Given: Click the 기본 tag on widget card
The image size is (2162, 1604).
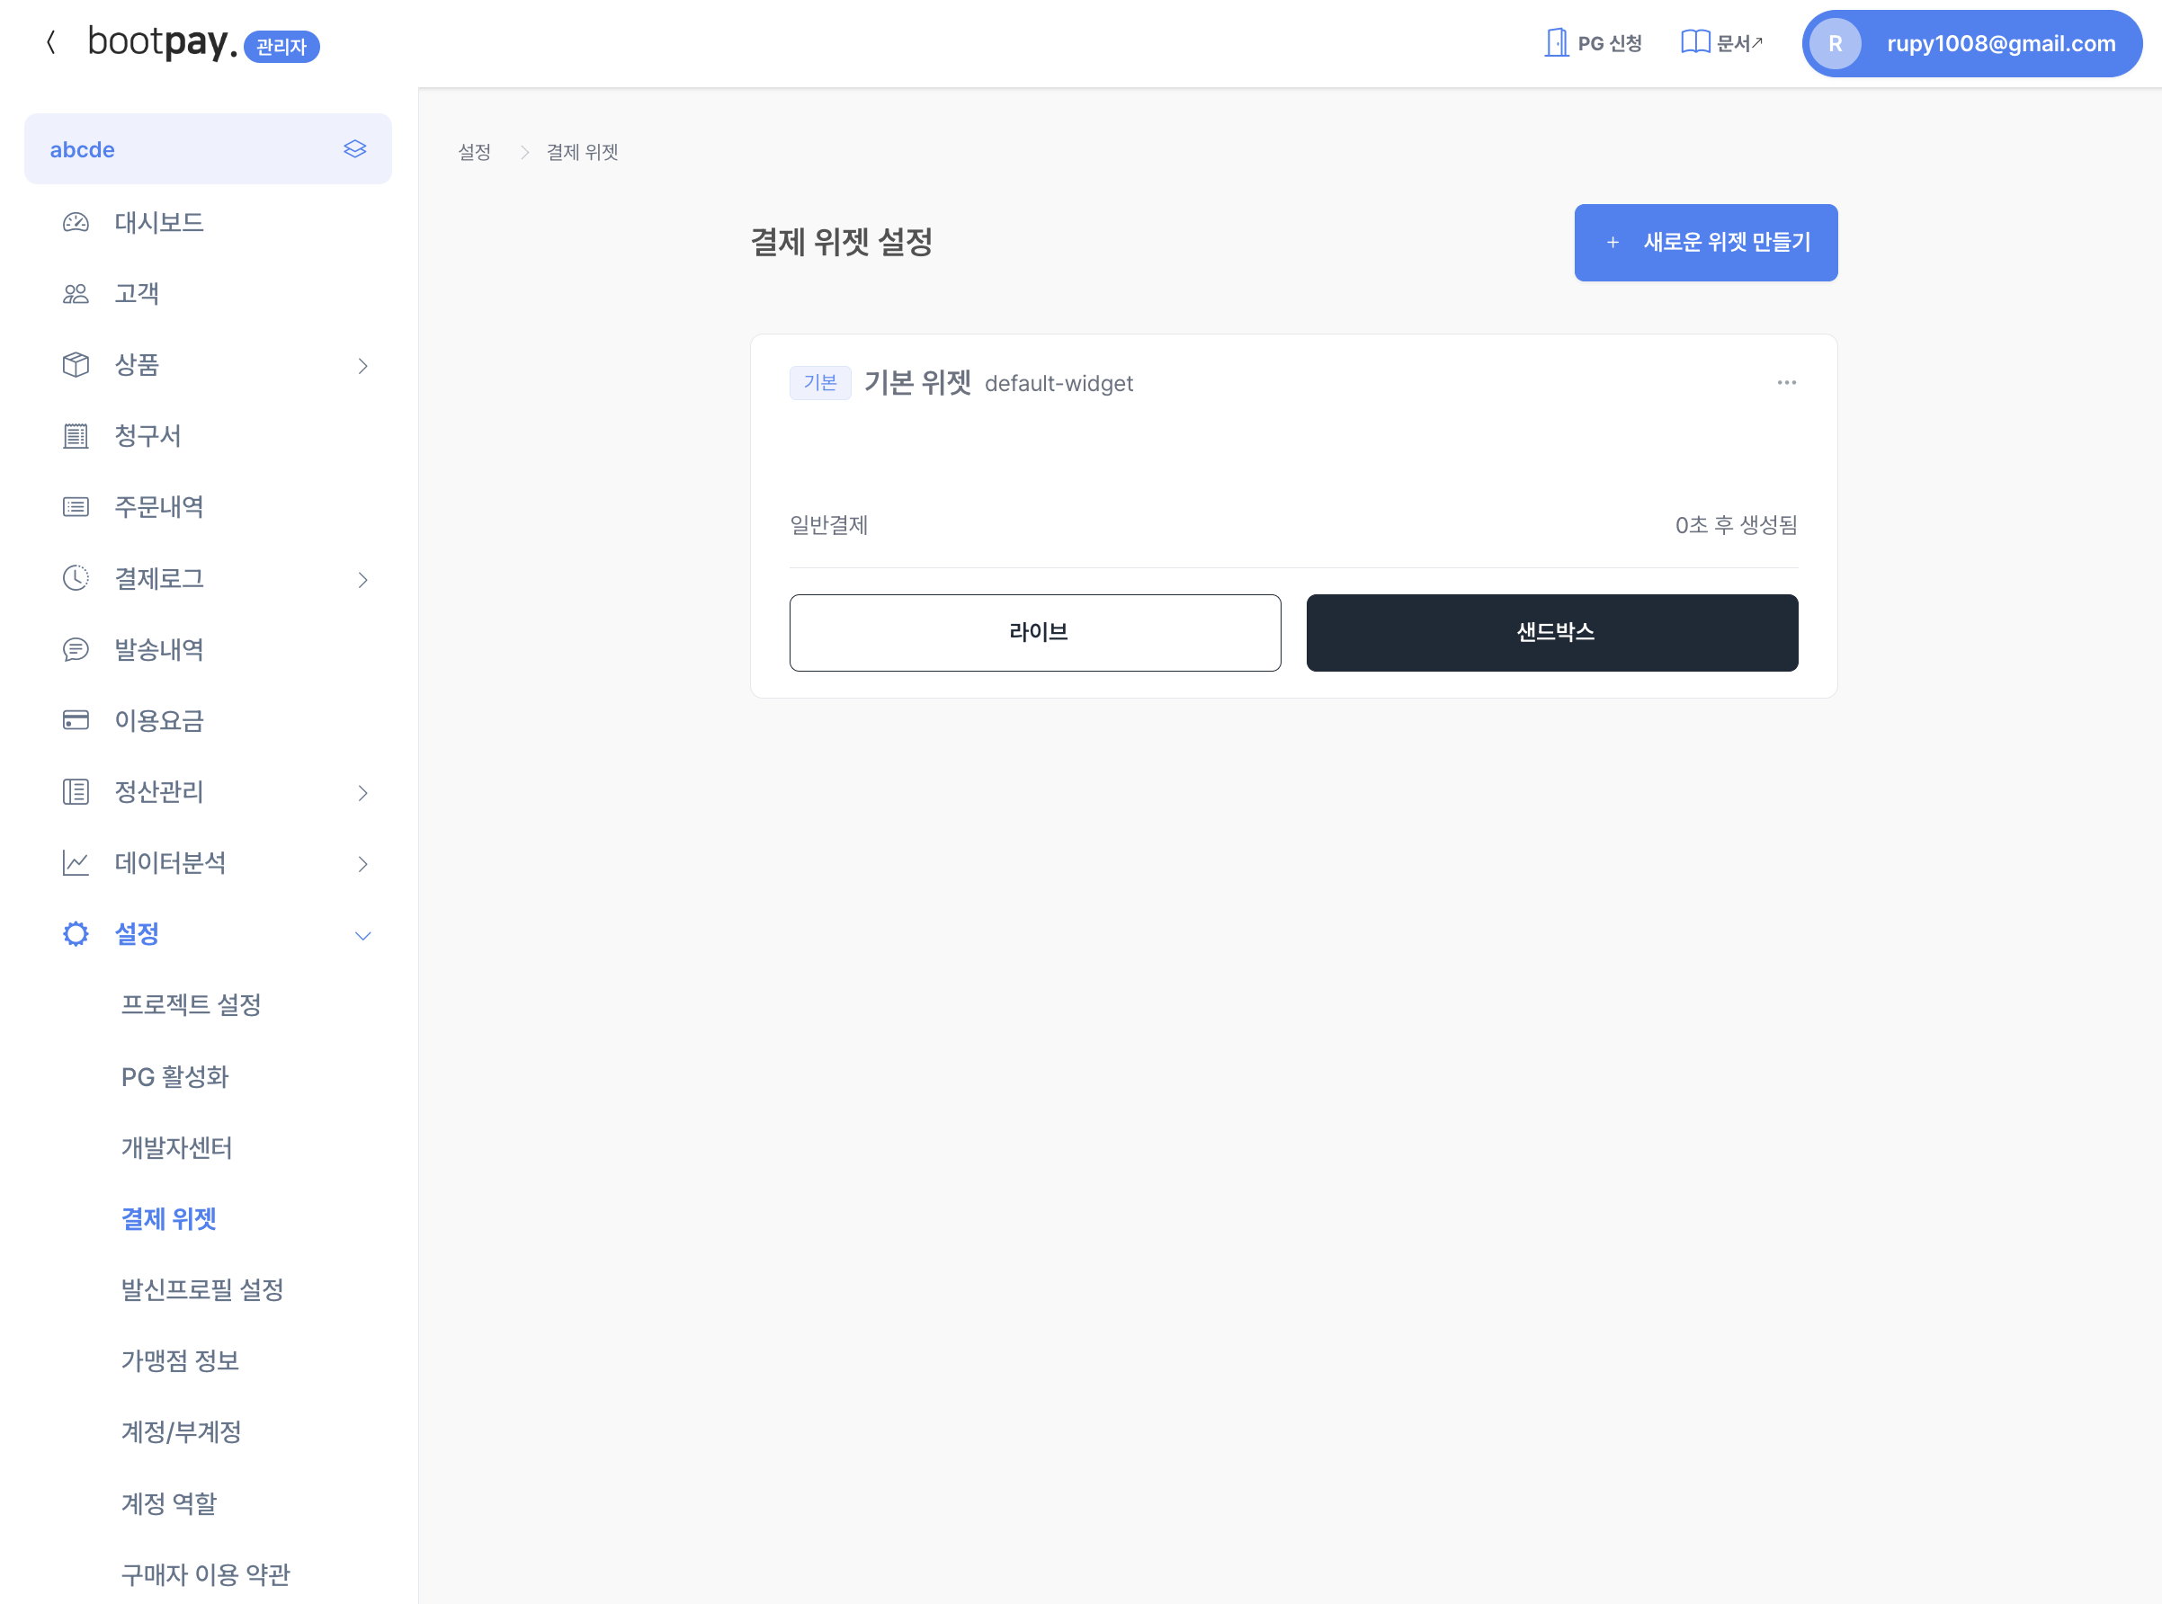Looking at the screenshot, I should pos(819,382).
